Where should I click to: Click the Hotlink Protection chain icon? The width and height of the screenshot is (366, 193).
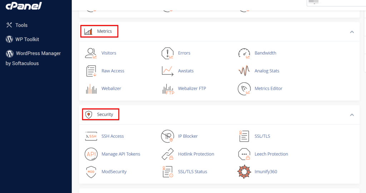[x=168, y=154]
